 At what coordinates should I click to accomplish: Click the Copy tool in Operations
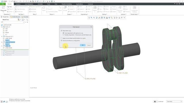click(9, 7)
